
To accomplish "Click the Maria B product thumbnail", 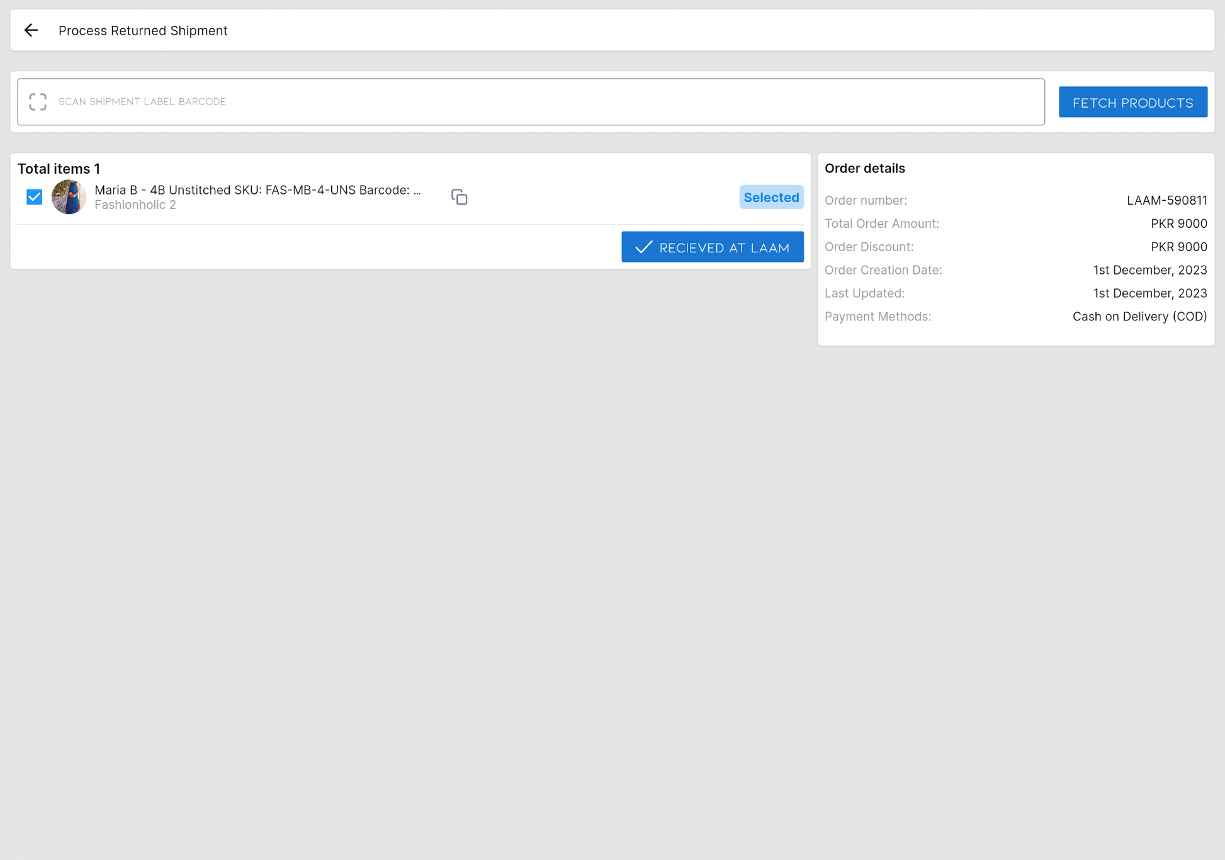I will [69, 197].
